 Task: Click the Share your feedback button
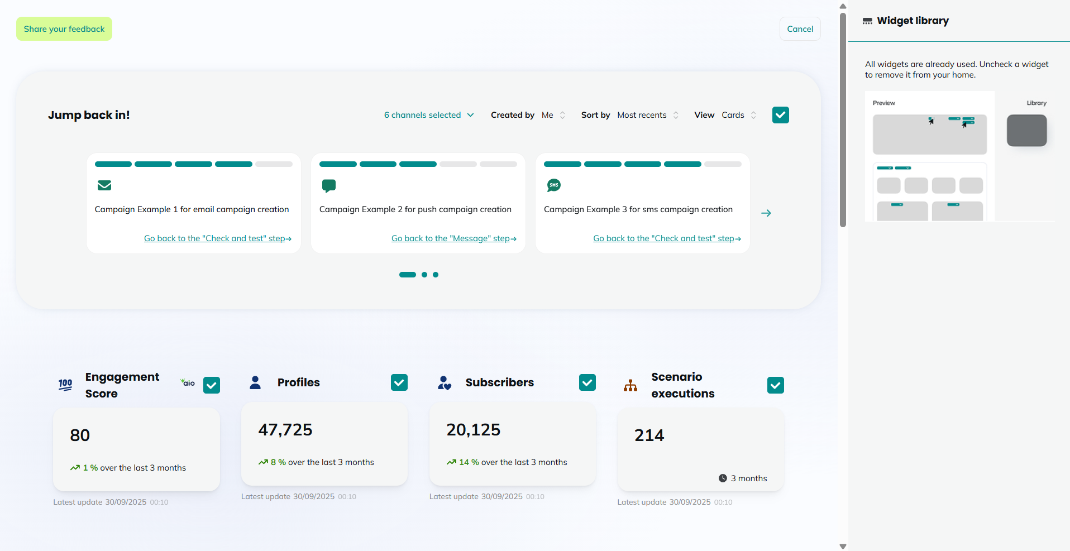point(64,29)
